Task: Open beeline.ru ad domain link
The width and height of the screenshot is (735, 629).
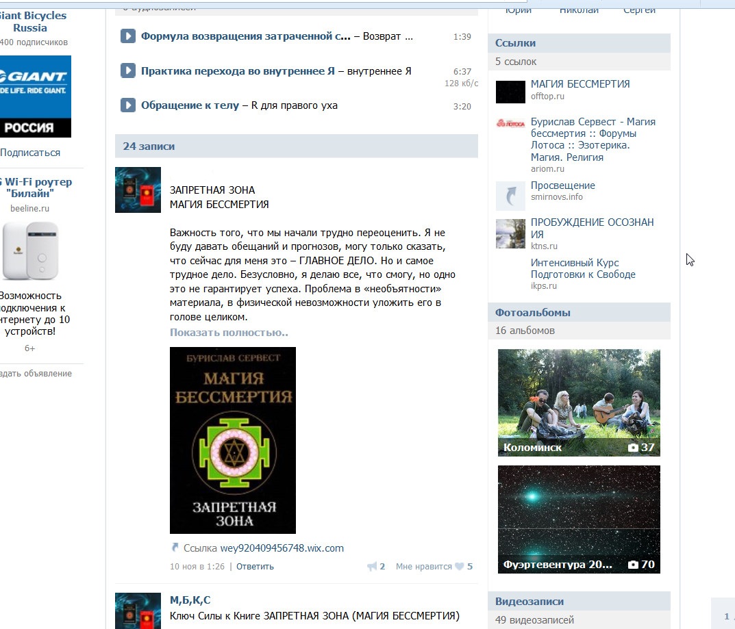Action: tap(29, 209)
